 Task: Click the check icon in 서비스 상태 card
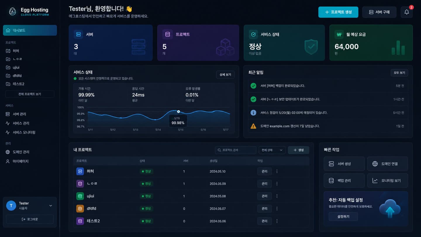[x=253, y=34]
